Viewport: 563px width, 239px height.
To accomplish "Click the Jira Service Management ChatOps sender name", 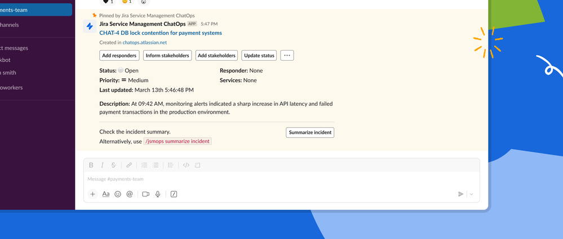I will (x=143, y=24).
